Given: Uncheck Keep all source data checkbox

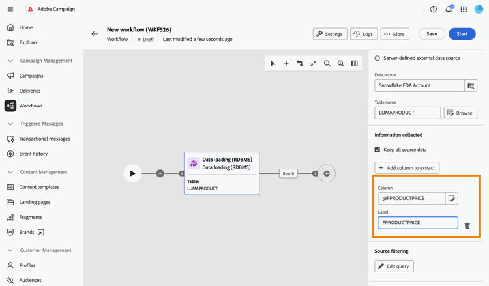Looking at the screenshot, I should coord(378,150).
